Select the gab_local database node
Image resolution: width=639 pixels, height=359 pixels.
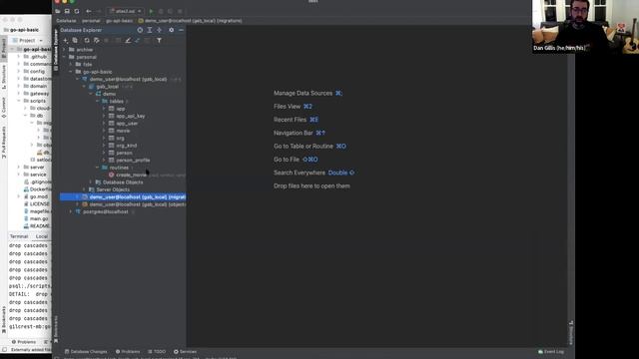(x=107, y=87)
